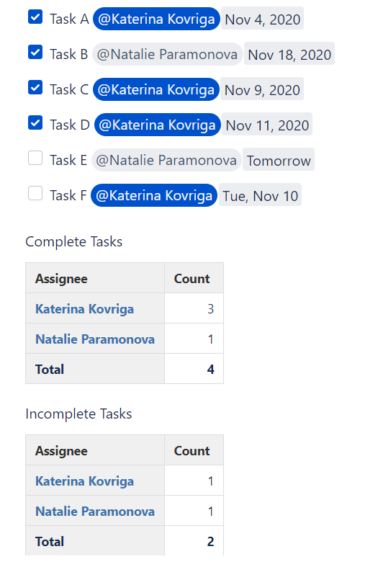378x567 pixels.
Task: Uncheck the Task A checkbox
Action: (35, 17)
